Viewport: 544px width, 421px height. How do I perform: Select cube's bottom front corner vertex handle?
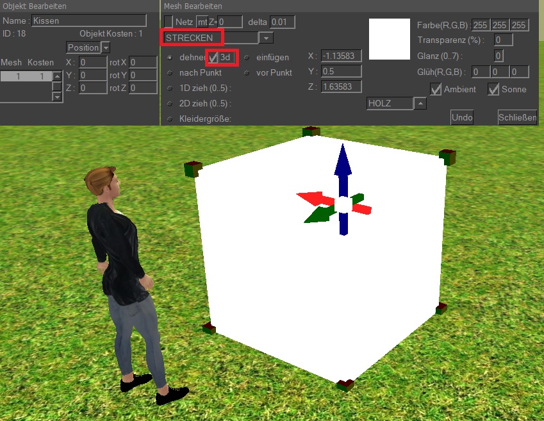click(345, 385)
